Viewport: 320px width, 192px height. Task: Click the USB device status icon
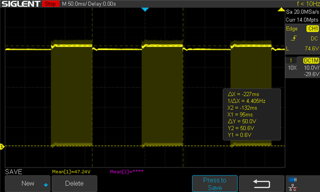[x=293, y=179]
